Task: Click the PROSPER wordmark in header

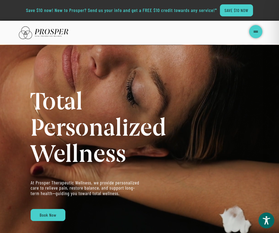Action: point(51,32)
